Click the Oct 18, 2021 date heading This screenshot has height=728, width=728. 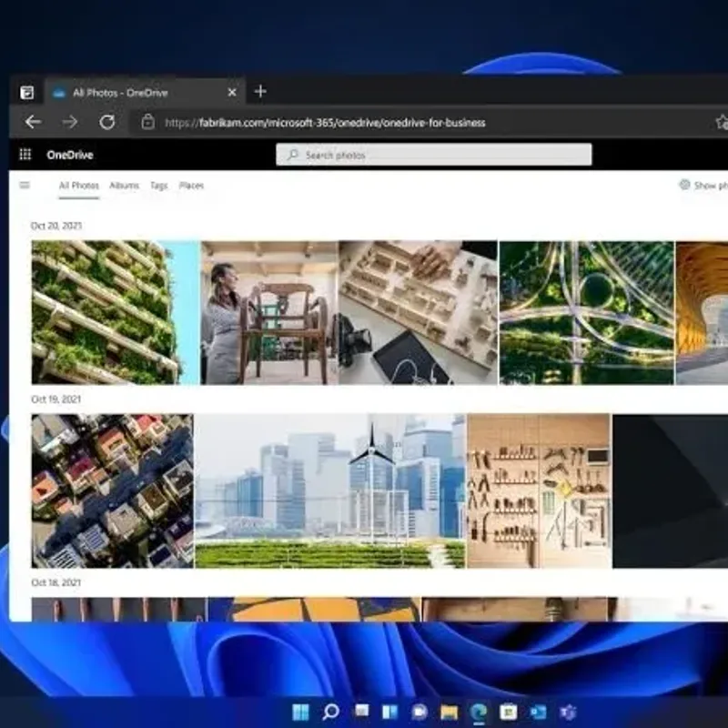56,582
